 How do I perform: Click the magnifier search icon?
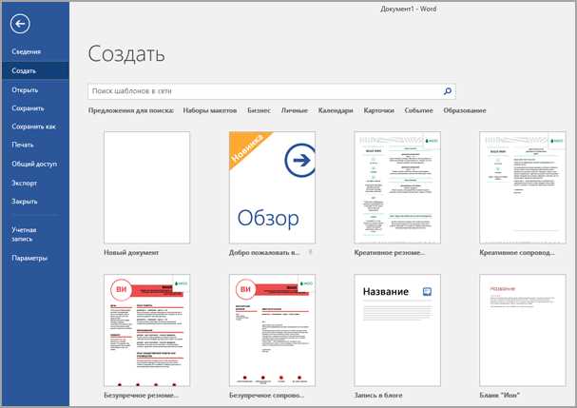coord(447,91)
